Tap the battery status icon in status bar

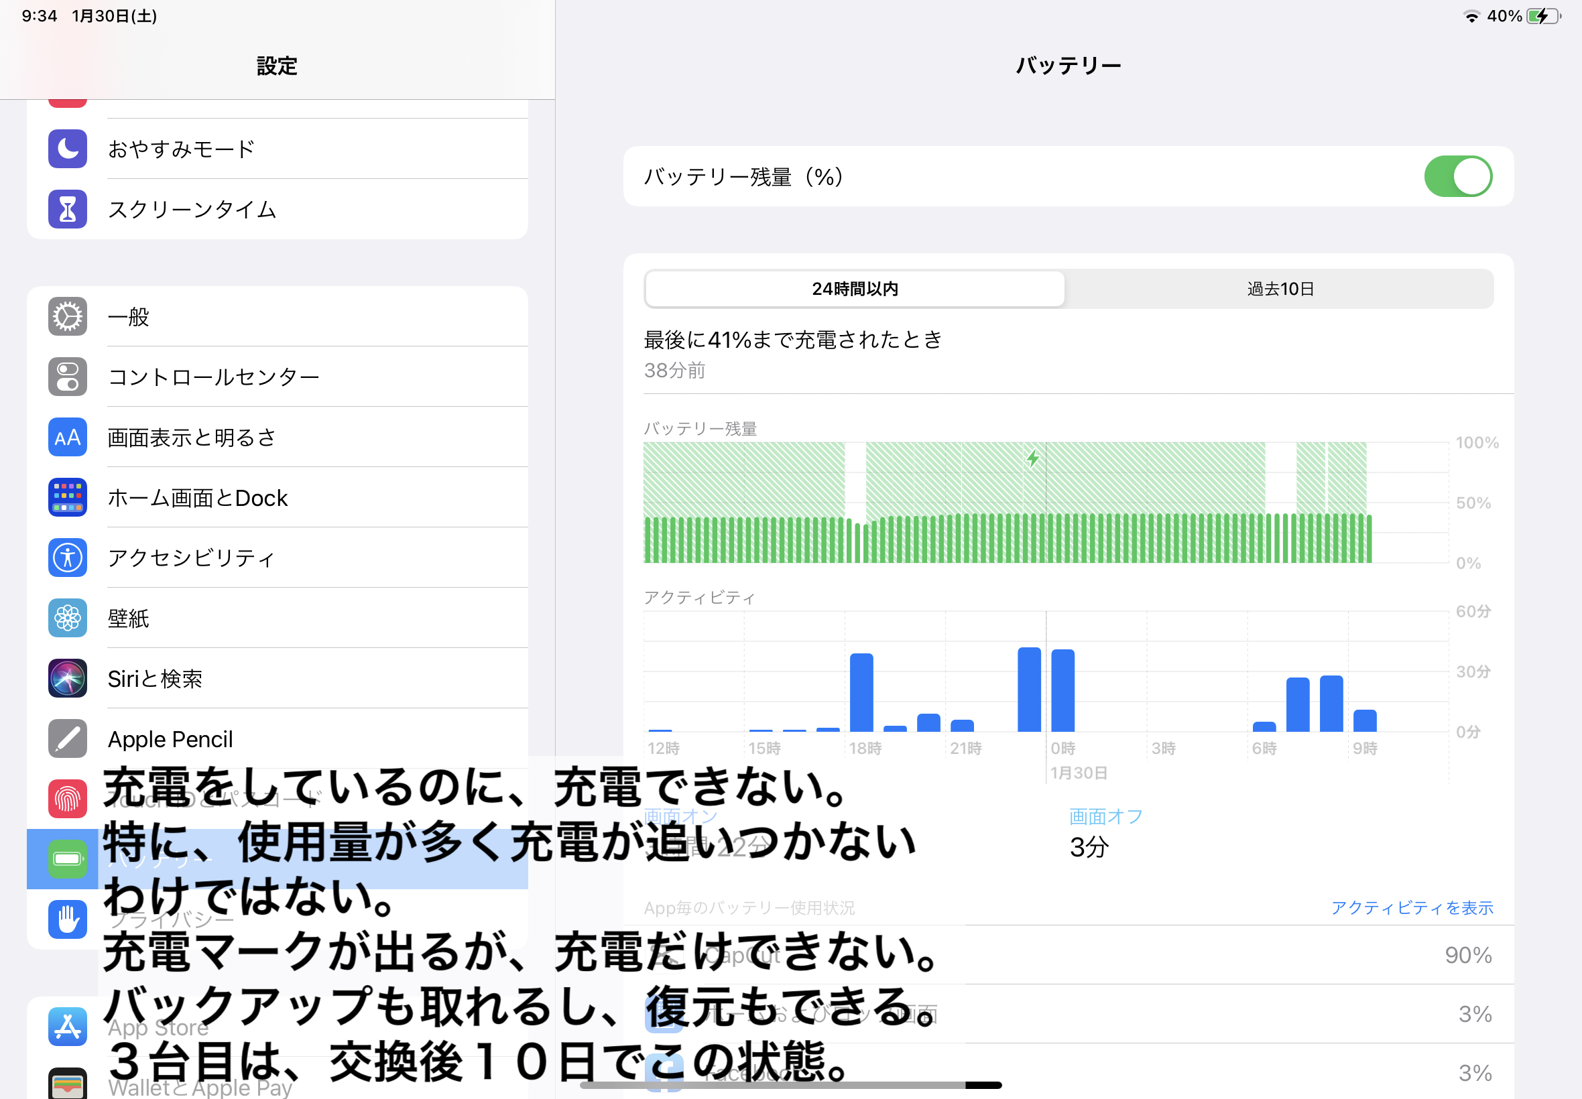tap(1542, 16)
